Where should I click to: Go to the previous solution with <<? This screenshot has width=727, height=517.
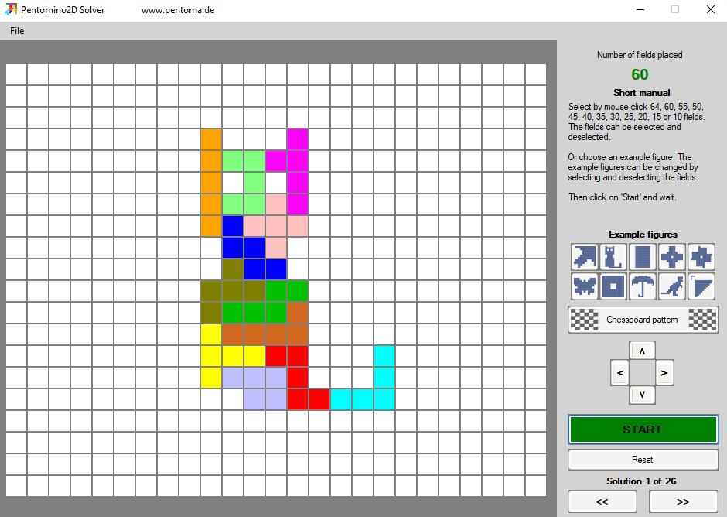[602, 502]
